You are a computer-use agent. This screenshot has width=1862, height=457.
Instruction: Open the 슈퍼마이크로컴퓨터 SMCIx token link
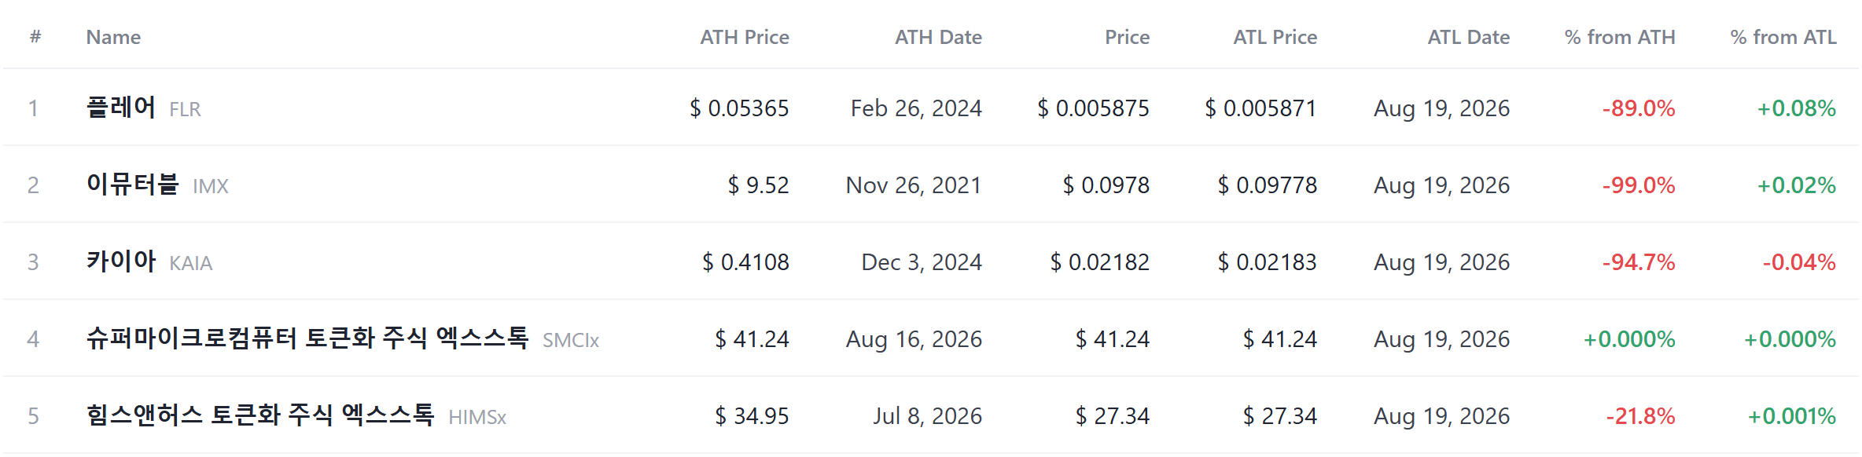[343, 338]
